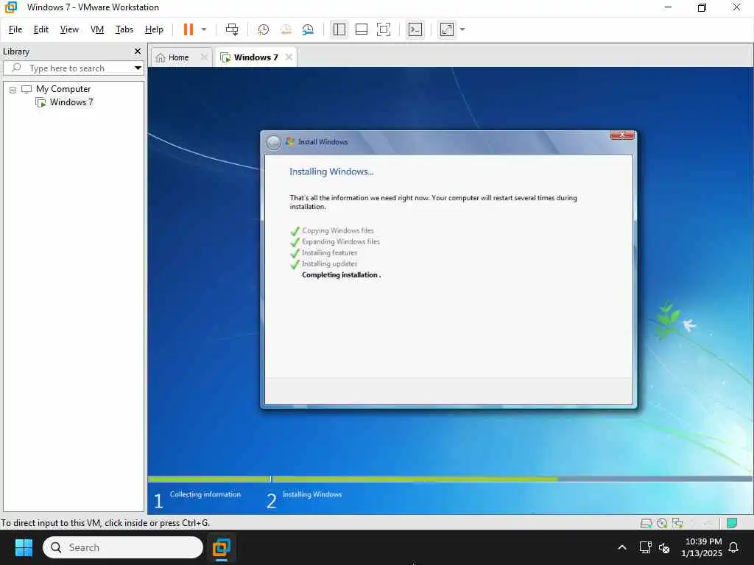Revert the VM to its snapshot
The width and height of the screenshot is (754, 565).
pyautogui.click(x=286, y=29)
